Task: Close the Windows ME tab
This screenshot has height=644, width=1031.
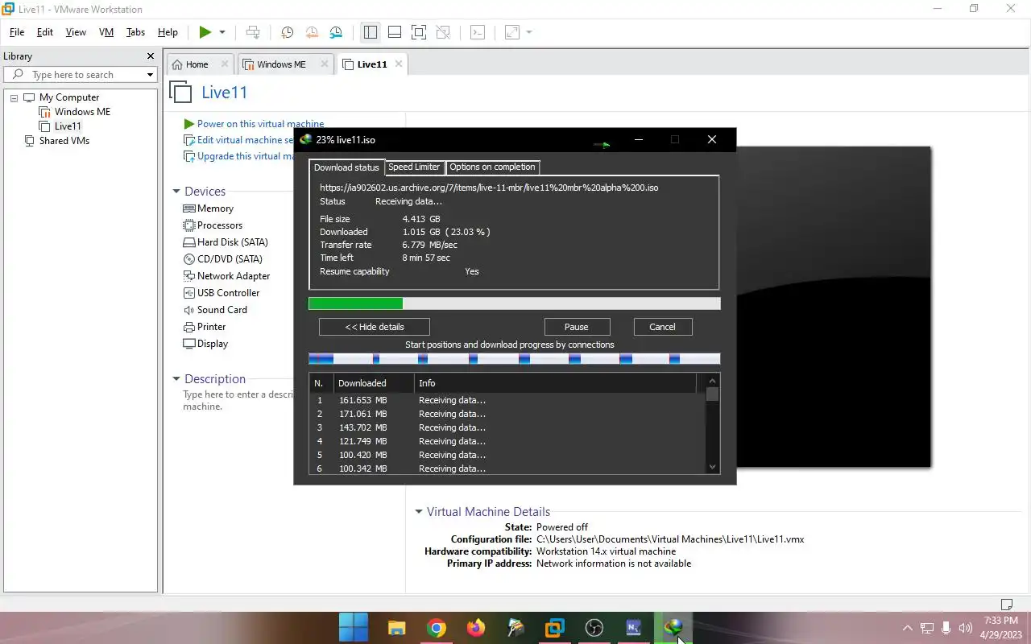Action: coord(325,64)
